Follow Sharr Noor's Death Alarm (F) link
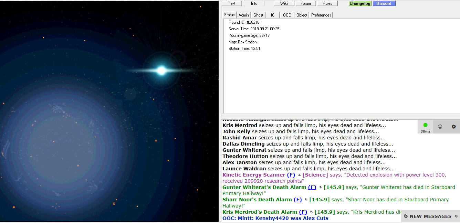Screen dimensions: 460x223 tap(297, 200)
